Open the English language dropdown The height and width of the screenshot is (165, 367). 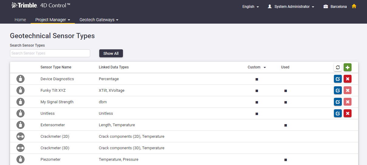pyautogui.click(x=251, y=7)
